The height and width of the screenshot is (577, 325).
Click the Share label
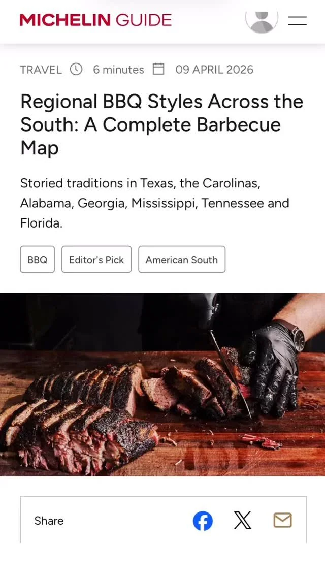(49, 521)
